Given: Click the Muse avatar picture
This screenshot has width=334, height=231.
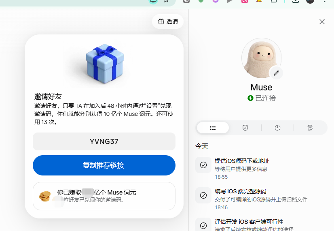Looking at the screenshot, I should (262, 58).
